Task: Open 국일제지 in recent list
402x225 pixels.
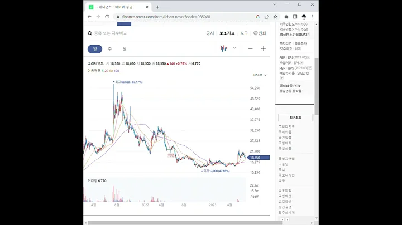Action: click(x=285, y=143)
